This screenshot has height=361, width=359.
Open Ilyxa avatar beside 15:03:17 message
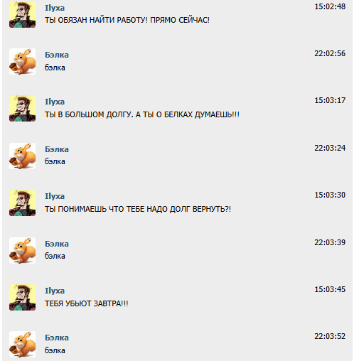tap(22, 109)
